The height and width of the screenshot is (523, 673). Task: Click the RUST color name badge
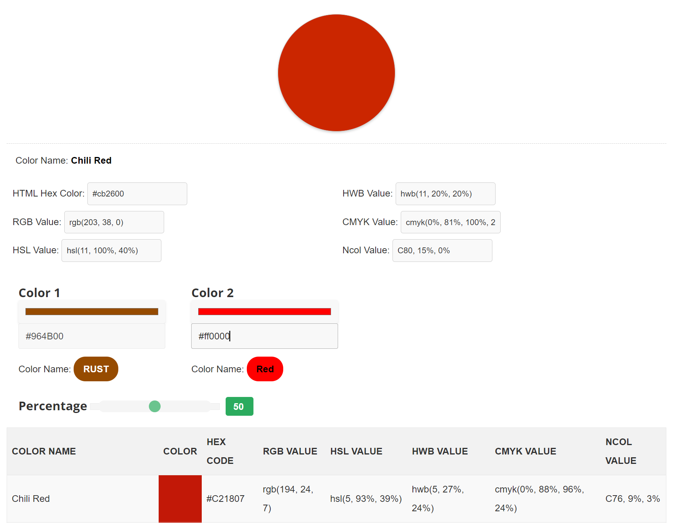point(96,369)
